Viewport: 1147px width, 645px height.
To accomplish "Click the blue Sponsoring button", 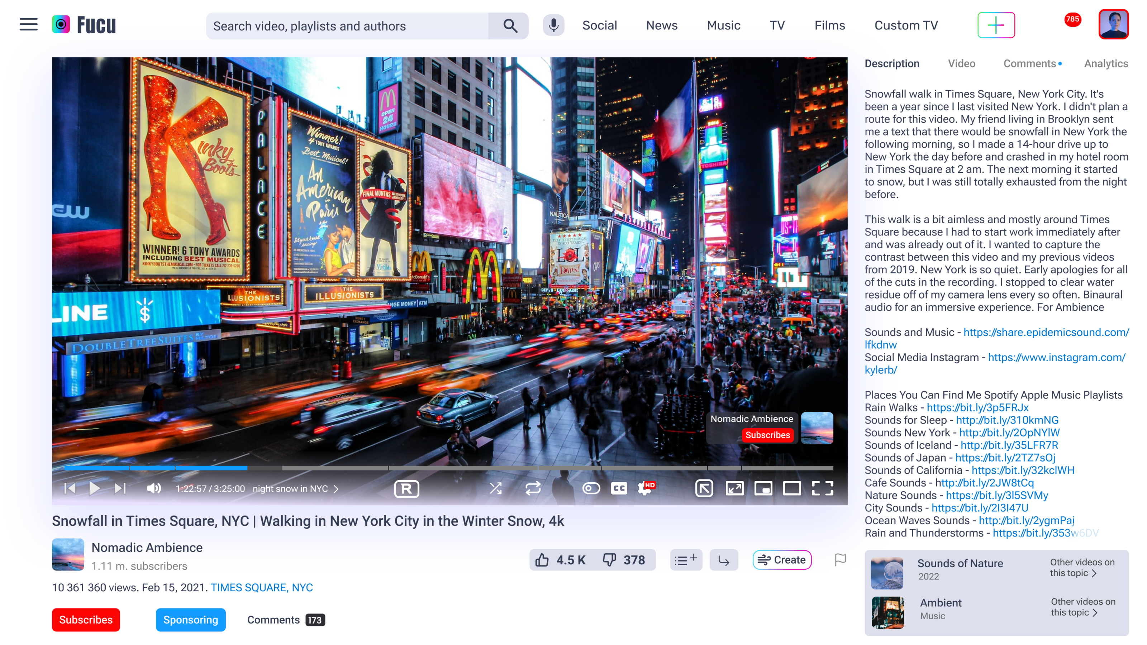I will (191, 620).
